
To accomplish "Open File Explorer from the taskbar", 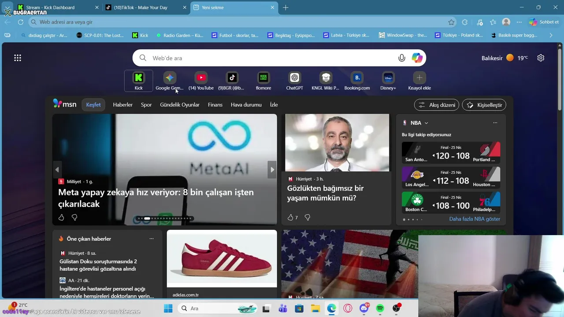I will click(x=315, y=309).
